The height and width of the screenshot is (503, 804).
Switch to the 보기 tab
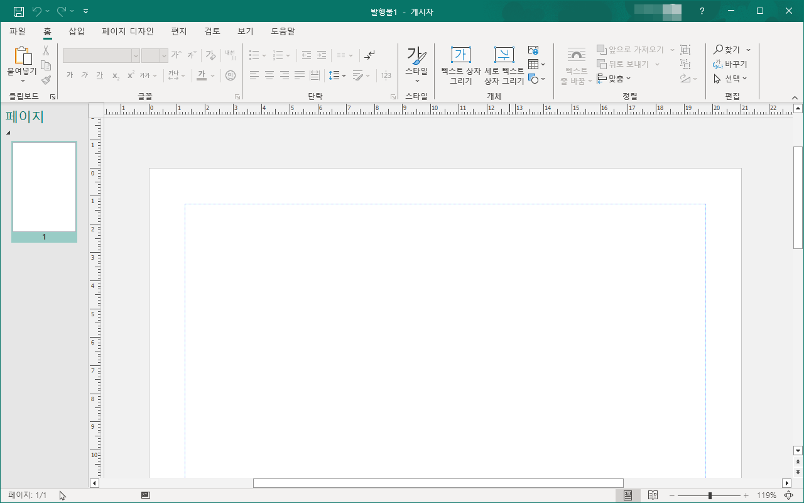pos(246,31)
